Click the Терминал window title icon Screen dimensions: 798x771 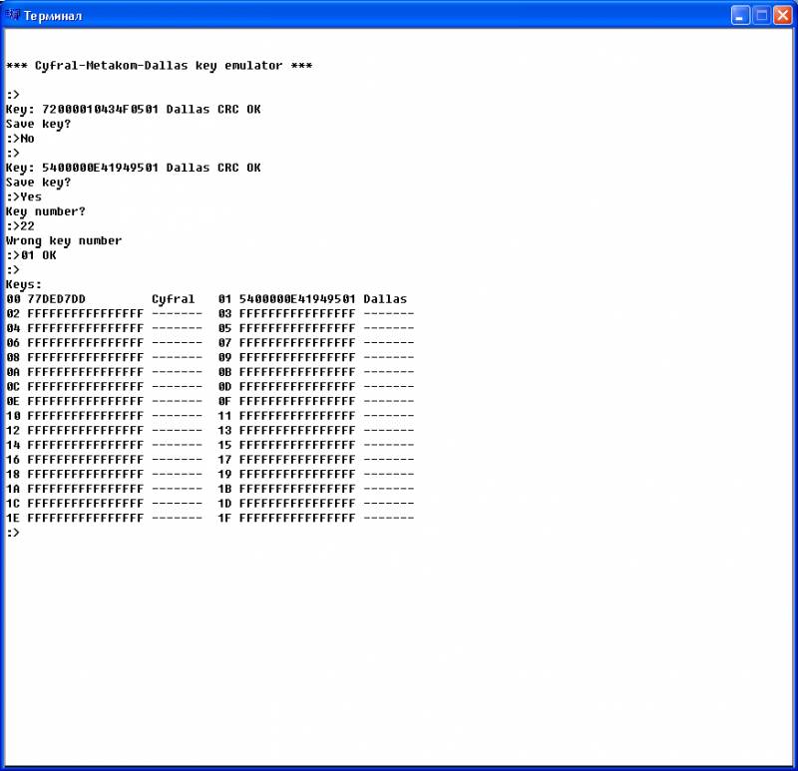(x=12, y=15)
